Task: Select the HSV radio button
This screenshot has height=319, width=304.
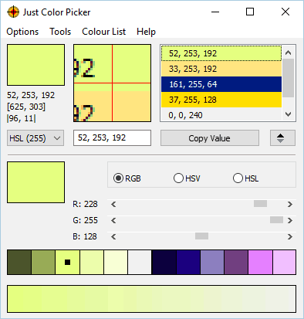Action: click(178, 178)
